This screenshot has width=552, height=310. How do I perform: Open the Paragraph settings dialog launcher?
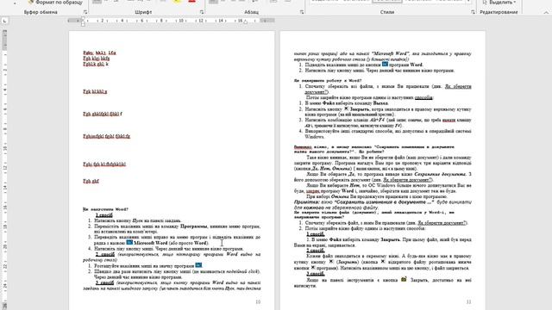(x=302, y=12)
